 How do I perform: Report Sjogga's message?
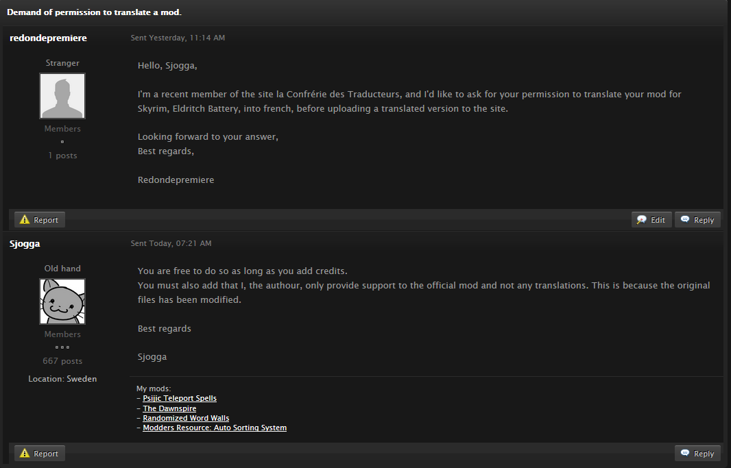coord(40,454)
